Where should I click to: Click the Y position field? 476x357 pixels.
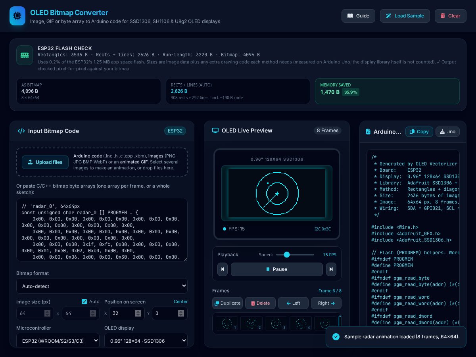170,313
